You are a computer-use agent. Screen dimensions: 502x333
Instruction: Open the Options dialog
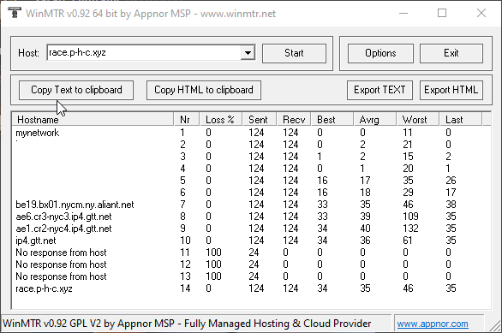(x=380, y=53)
